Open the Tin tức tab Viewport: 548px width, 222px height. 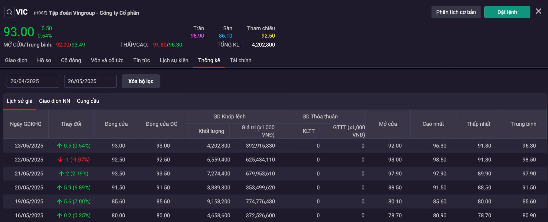pyautogui.click(x=142, y=60)
